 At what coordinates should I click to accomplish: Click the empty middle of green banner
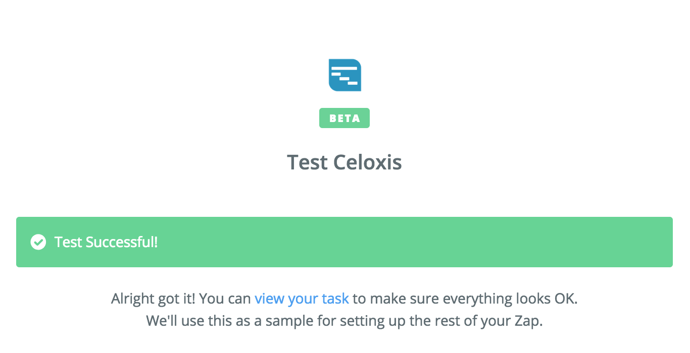click(x=379, y=242)
